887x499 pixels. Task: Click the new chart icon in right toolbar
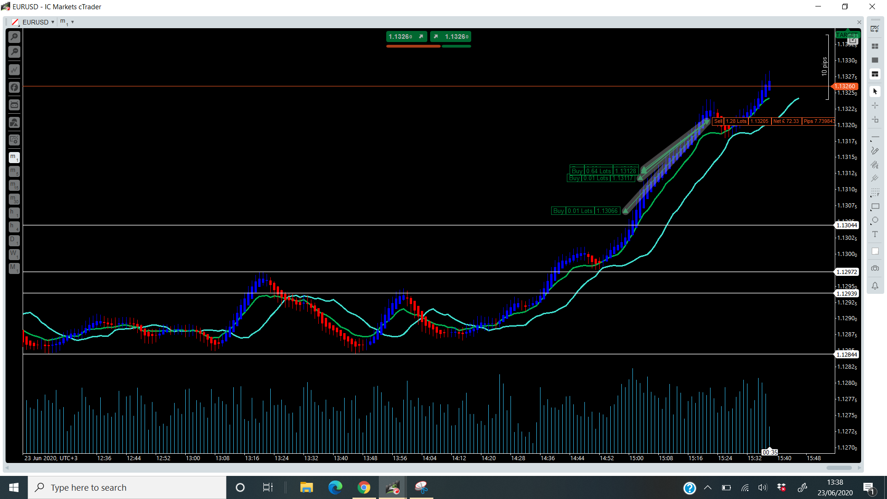(875, 29)
